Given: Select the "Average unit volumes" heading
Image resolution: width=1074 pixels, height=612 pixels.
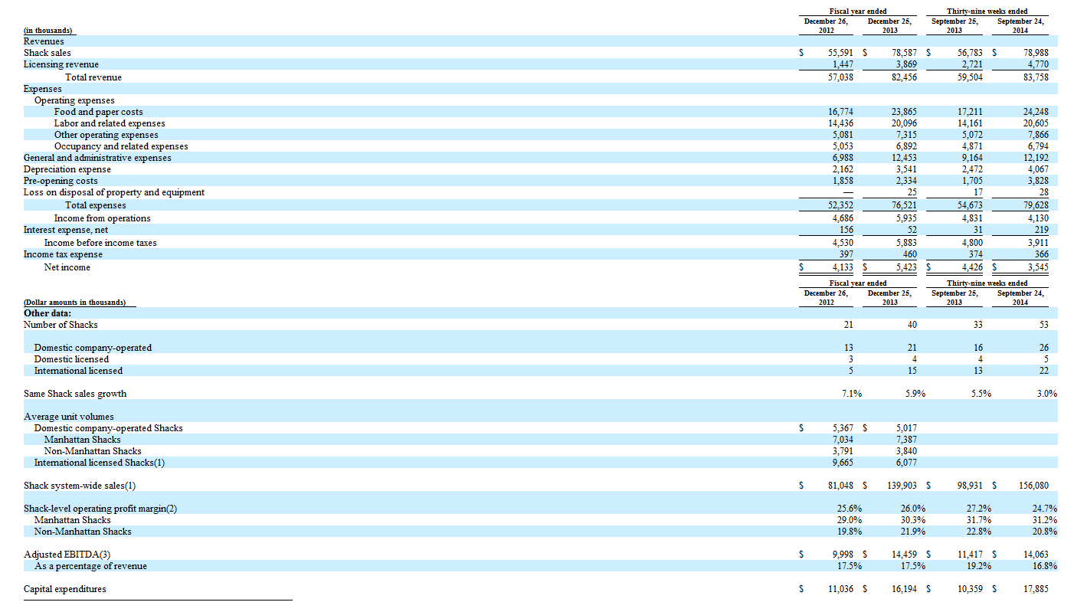Looking at the screenshot, I should (69, 417).
